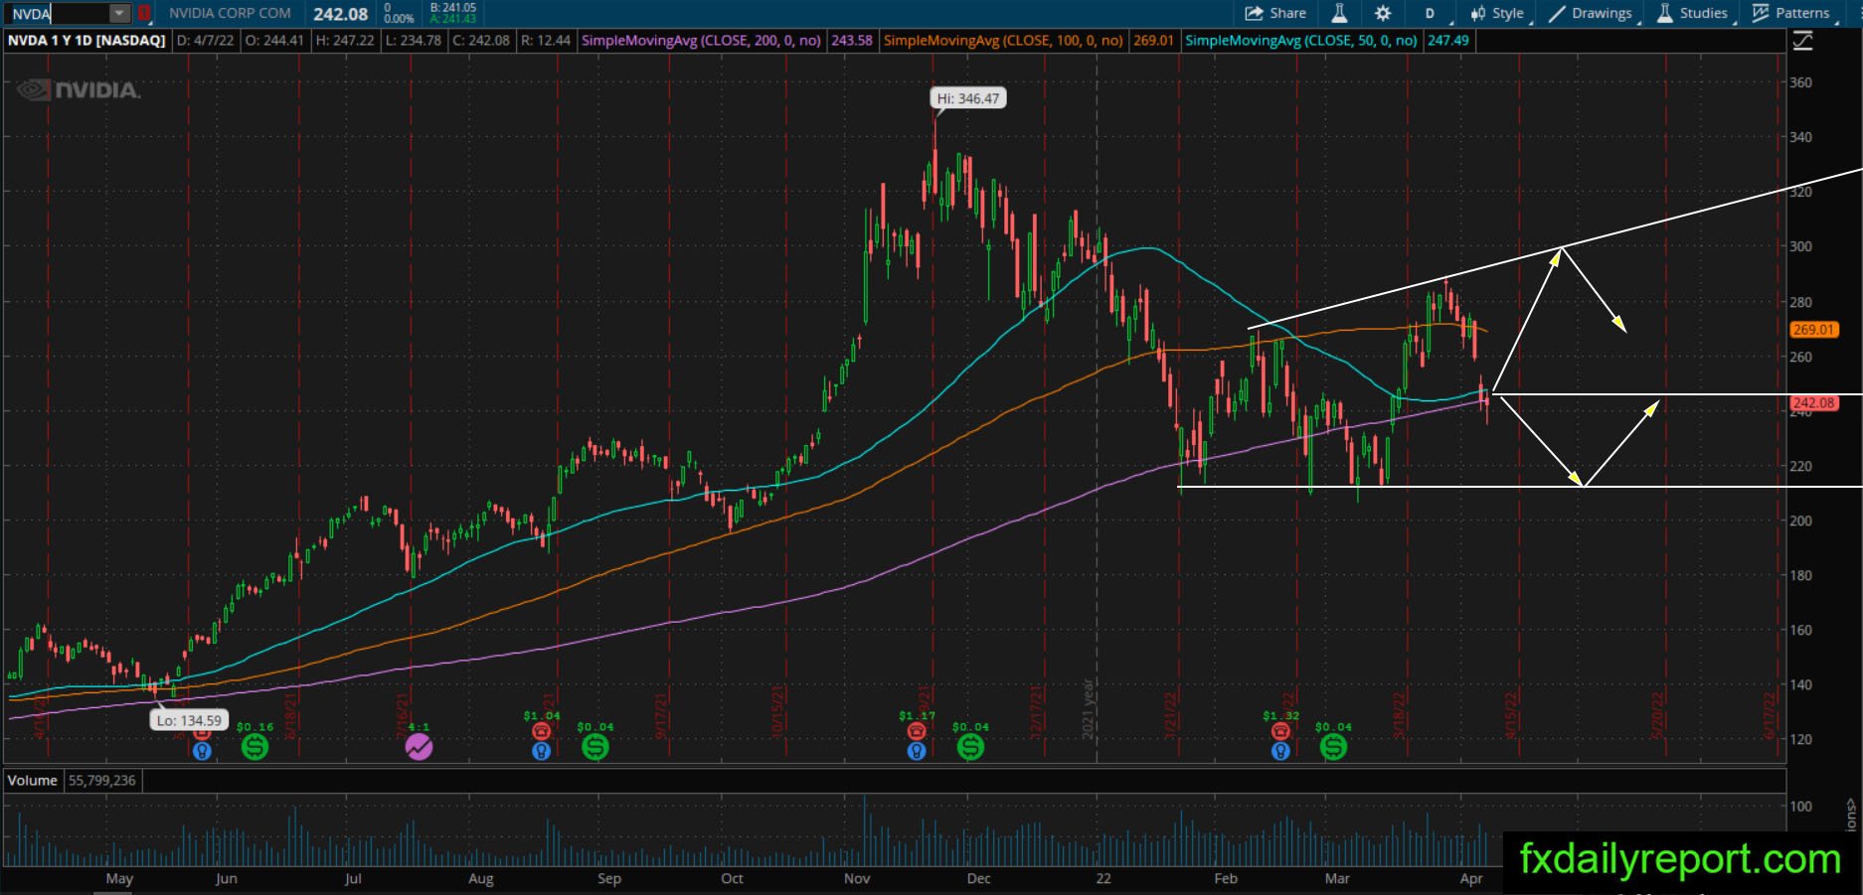Click the Feb label on the time axis
Image resolution: width=1863 pixels, height=895 pixels.
pyautogui.click(x=1226, y=878)
